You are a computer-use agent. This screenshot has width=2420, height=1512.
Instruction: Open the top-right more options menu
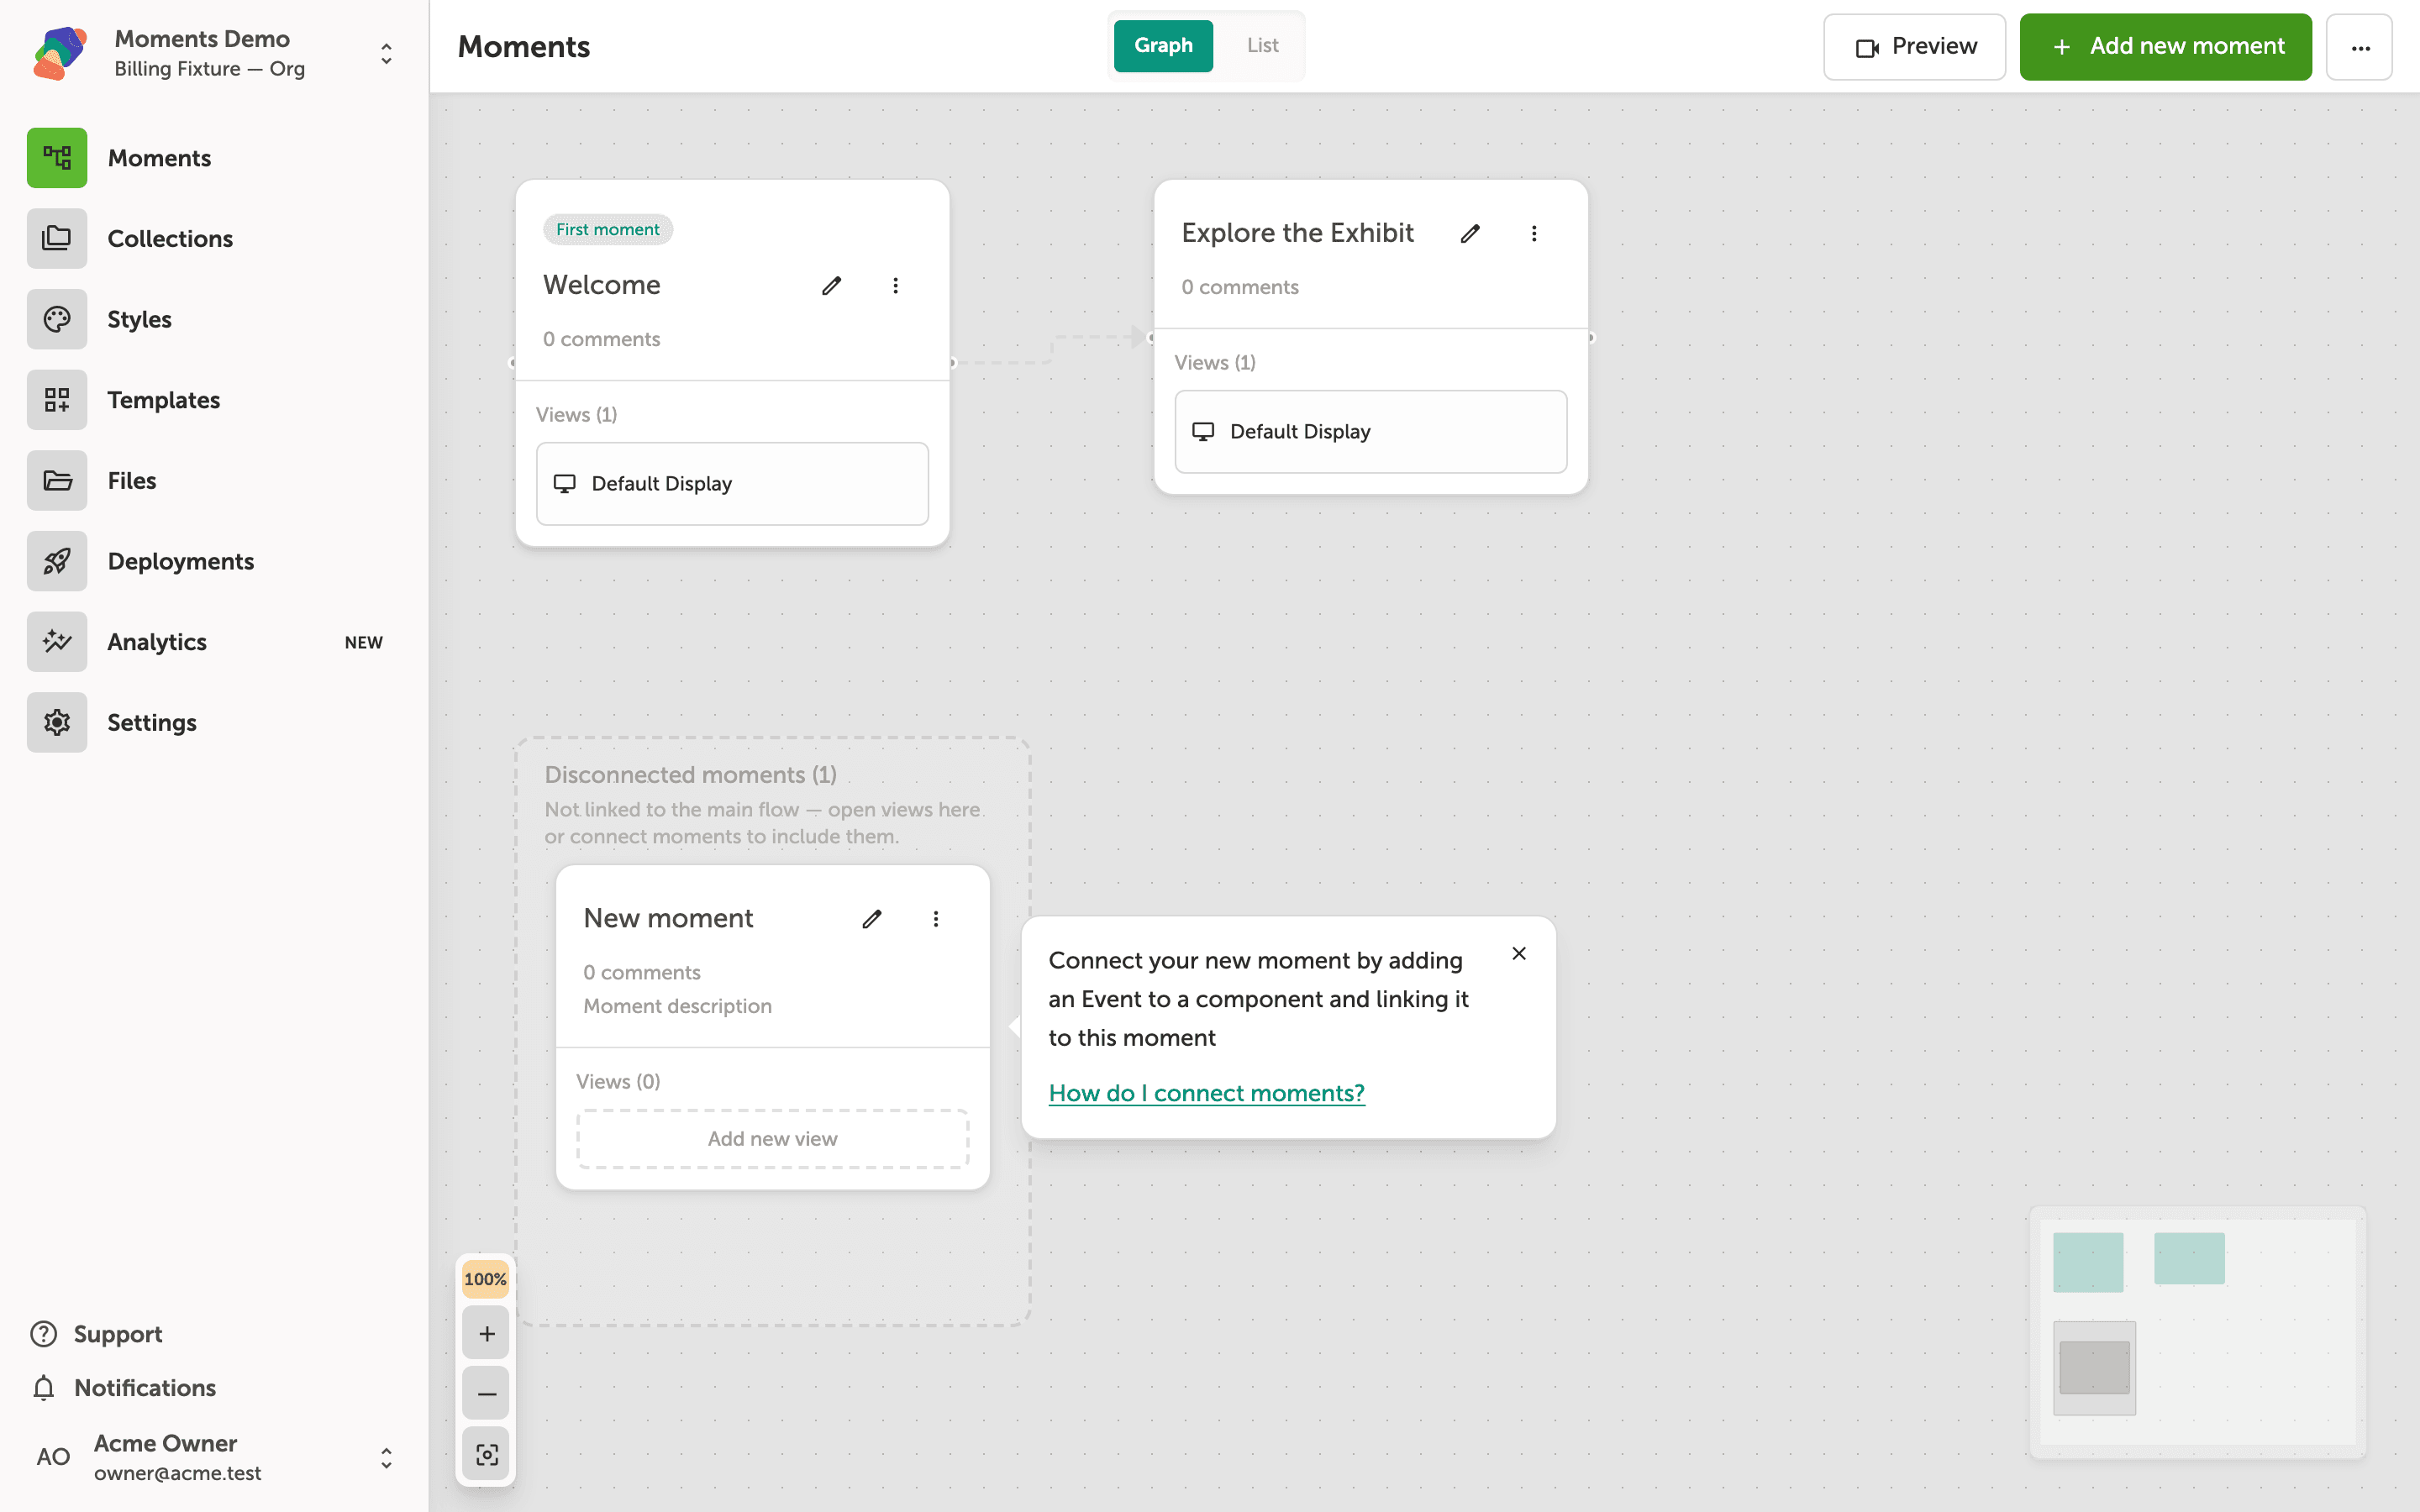coord(2359,47)
